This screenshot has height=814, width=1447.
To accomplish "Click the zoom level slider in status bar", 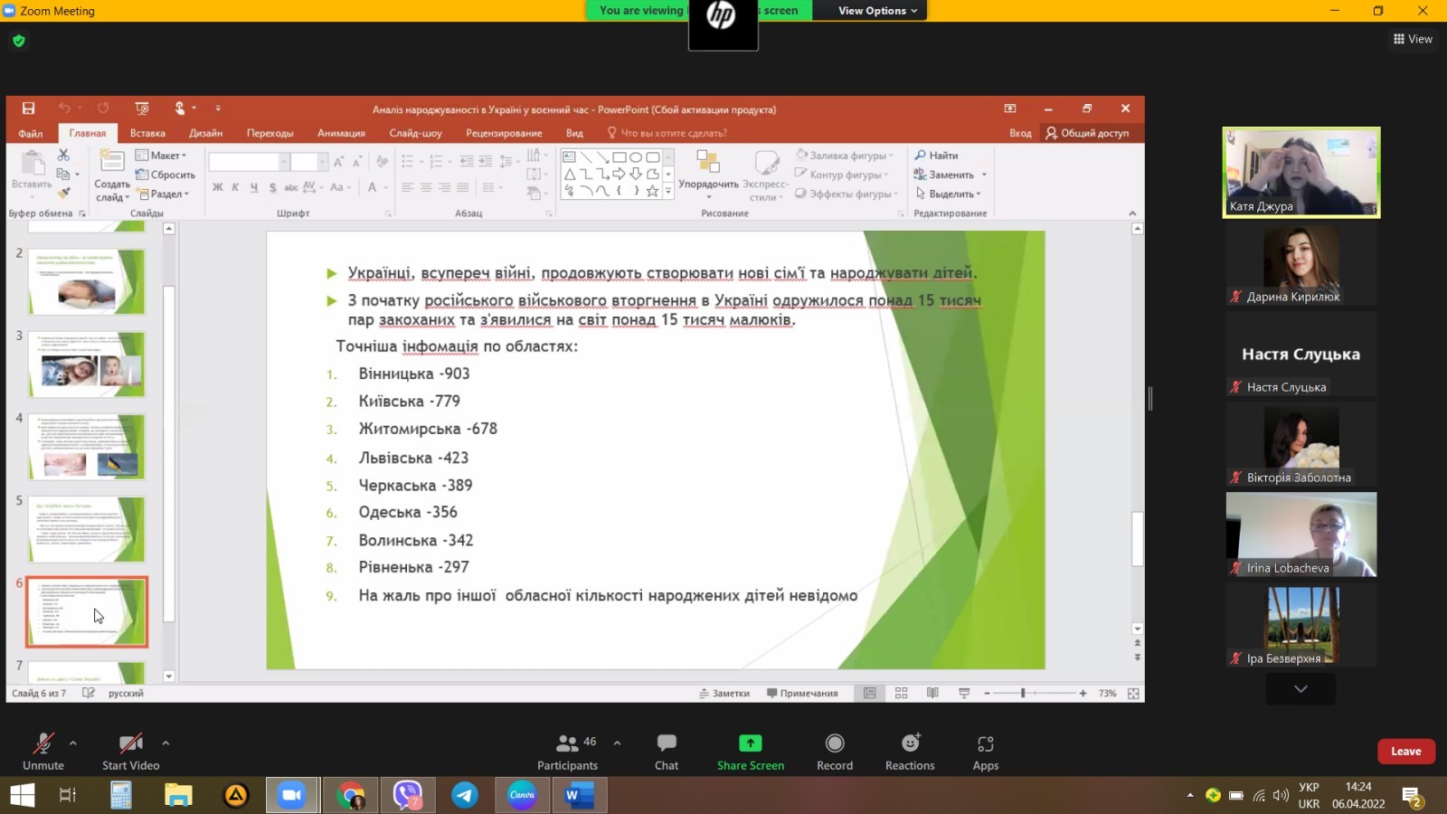I will pos(1023,694).
